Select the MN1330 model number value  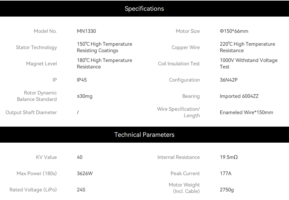[86, 31]
